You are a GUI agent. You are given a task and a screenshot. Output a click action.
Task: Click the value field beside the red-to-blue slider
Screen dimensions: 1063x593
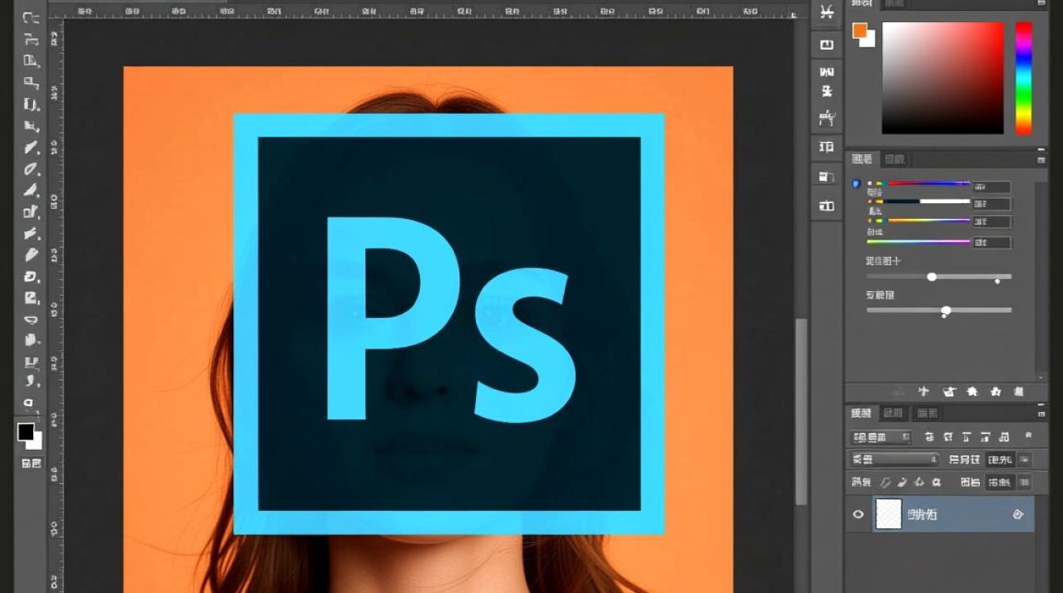(992, 187)
